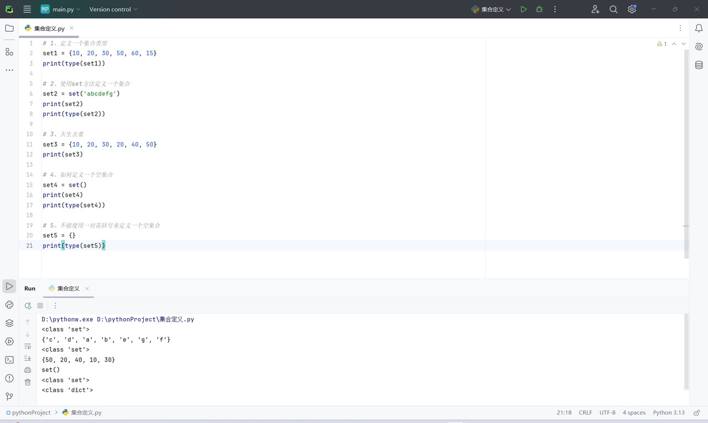
Task: Click the 21:18 line and column indicator
Action: pos(564,413)
